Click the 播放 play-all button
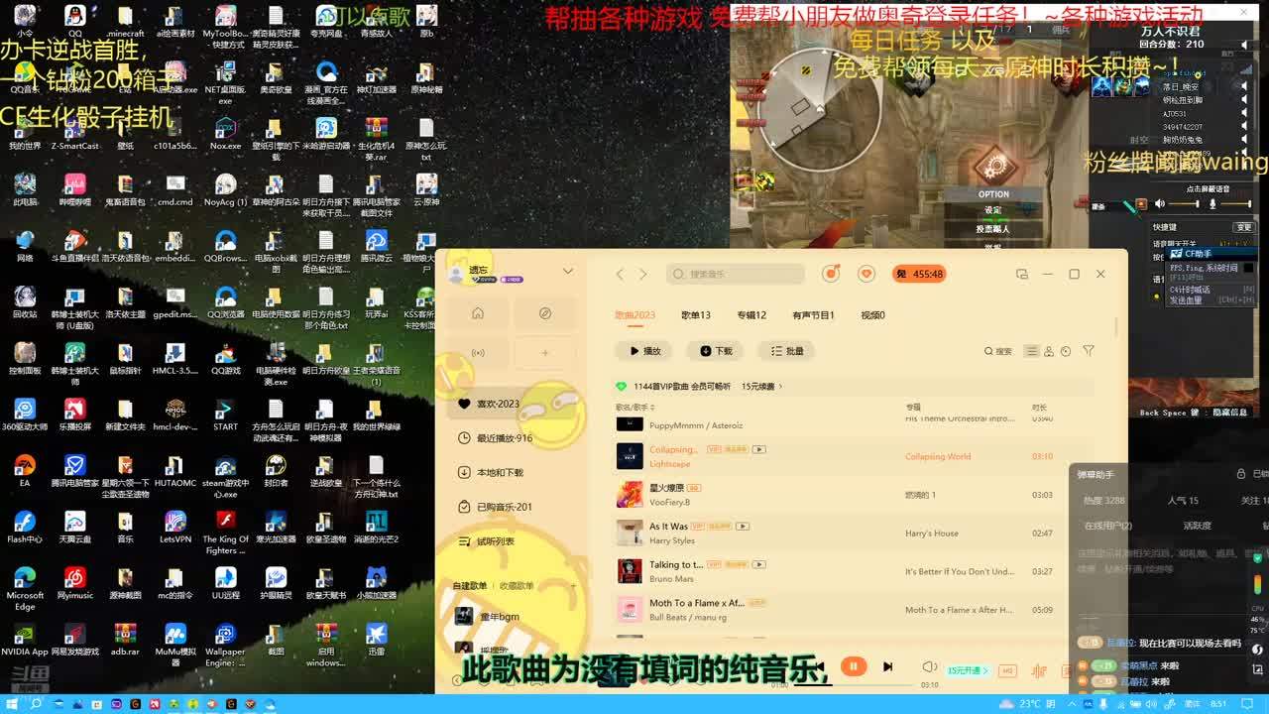This screenshot has width=1269, height=714. click(643, 351)
